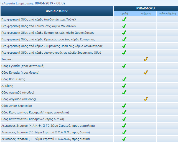Select the Πολύ Αυξημένη column header
The image size is (178, 145).
tap(167, 13)
